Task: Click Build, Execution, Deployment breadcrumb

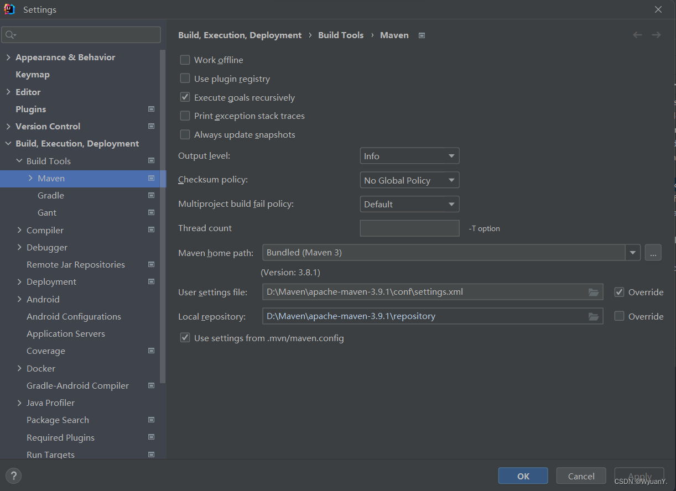Action: point(240,35)
